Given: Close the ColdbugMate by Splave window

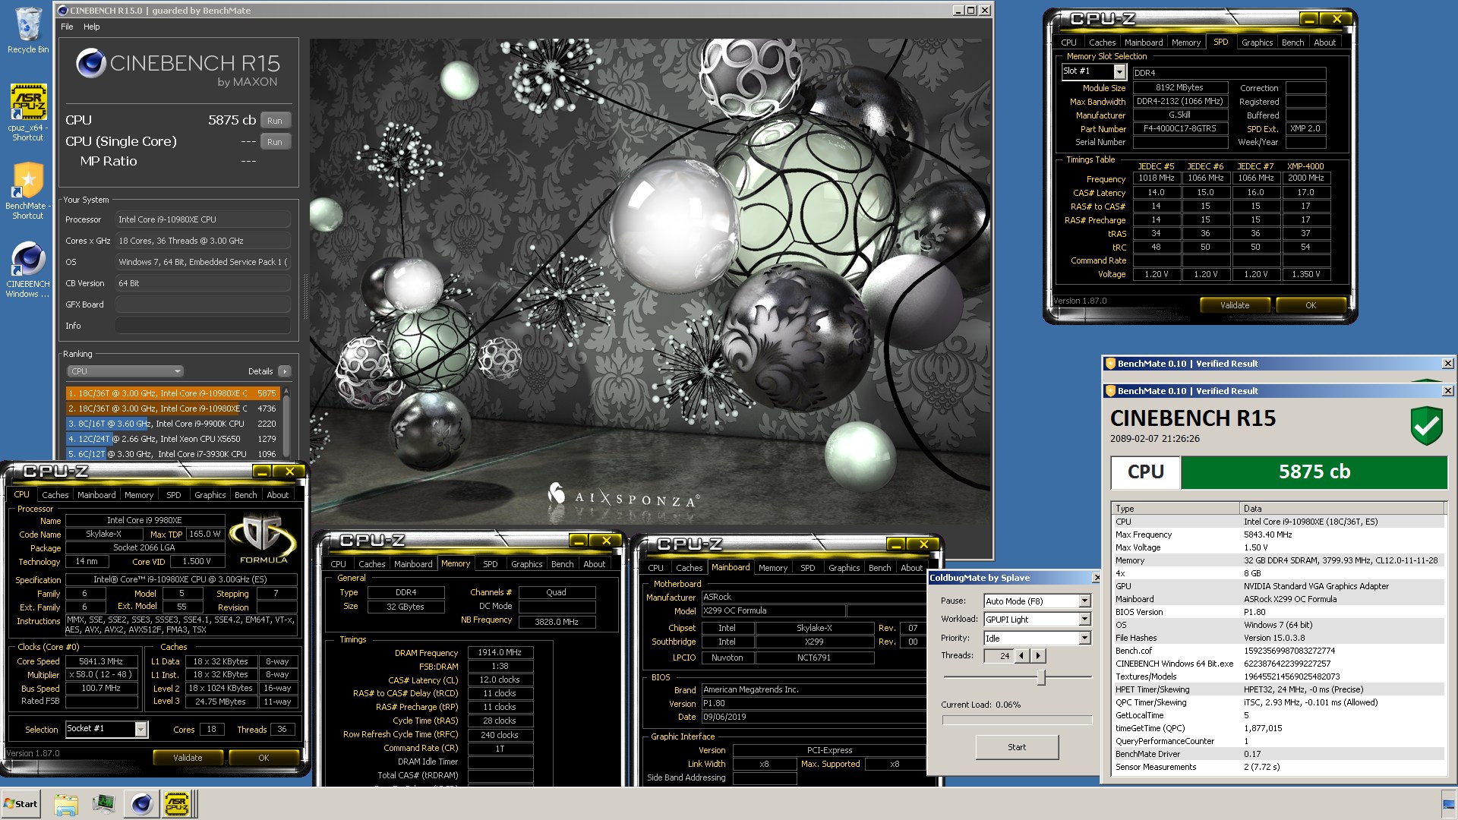Looking at the screenshot, I should tap(1096, 578).
